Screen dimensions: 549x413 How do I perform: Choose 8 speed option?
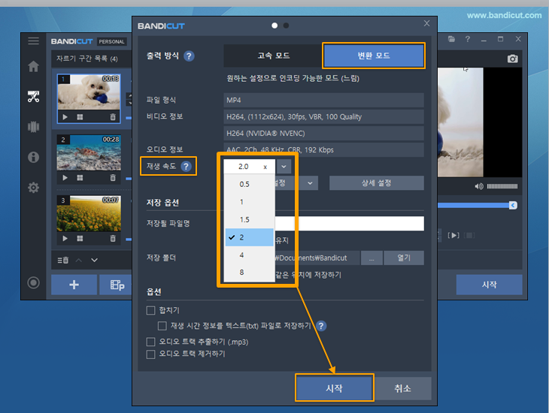(x=249, y=272)
